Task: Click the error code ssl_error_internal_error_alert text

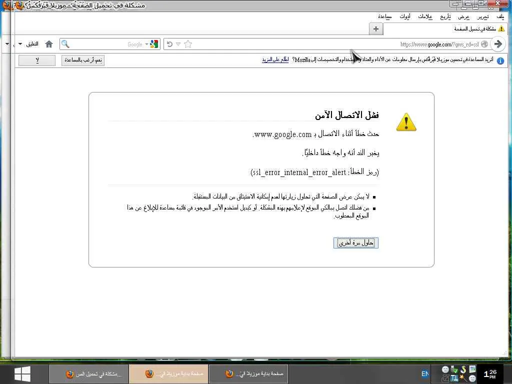Action: [x=315, y=172]
